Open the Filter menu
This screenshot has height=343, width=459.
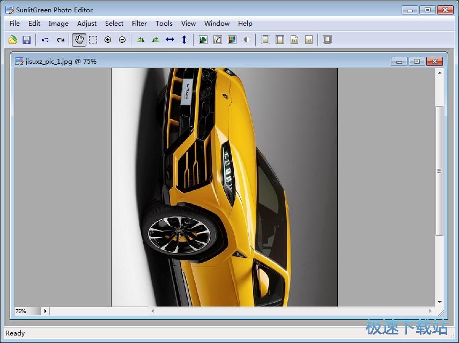139,24
